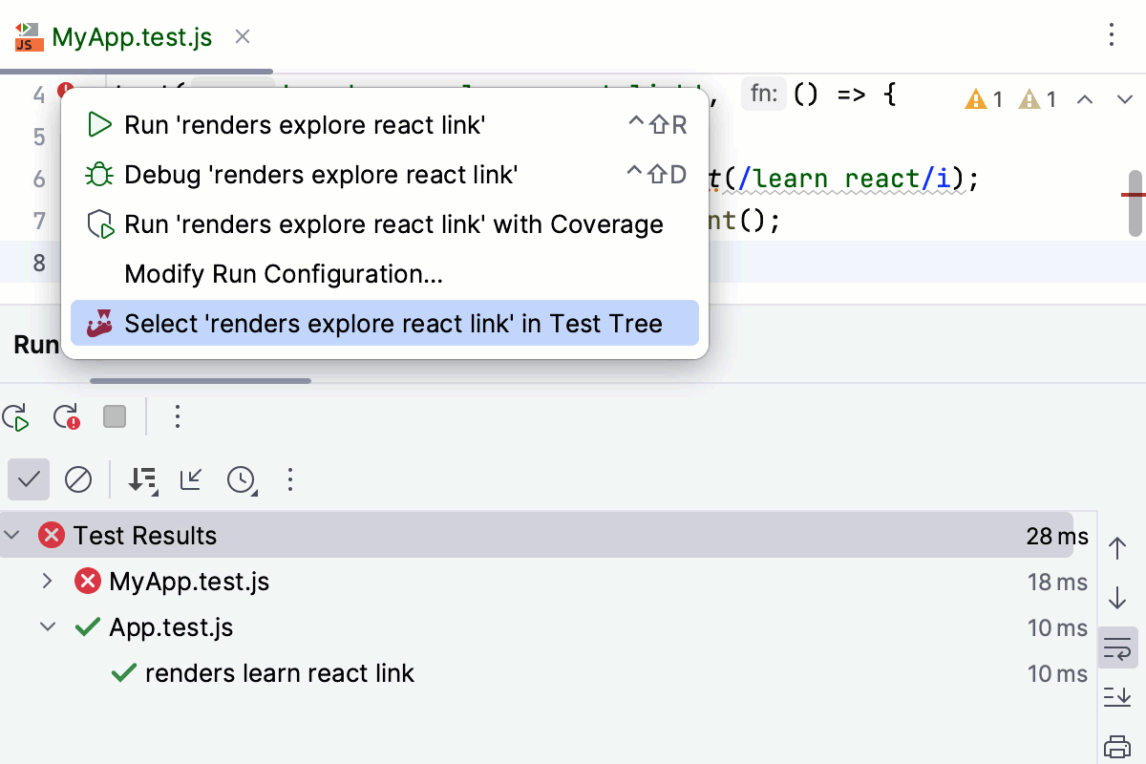The width and height of the screenshot is (1146, 764).
Task: Disable the soft-wrap toggle on the right edge
Action: 1117,647
